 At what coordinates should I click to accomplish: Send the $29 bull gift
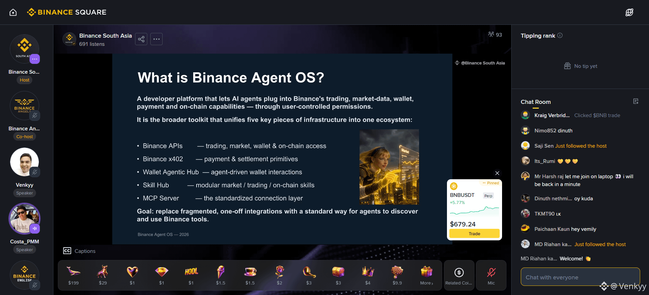point(103,275)
